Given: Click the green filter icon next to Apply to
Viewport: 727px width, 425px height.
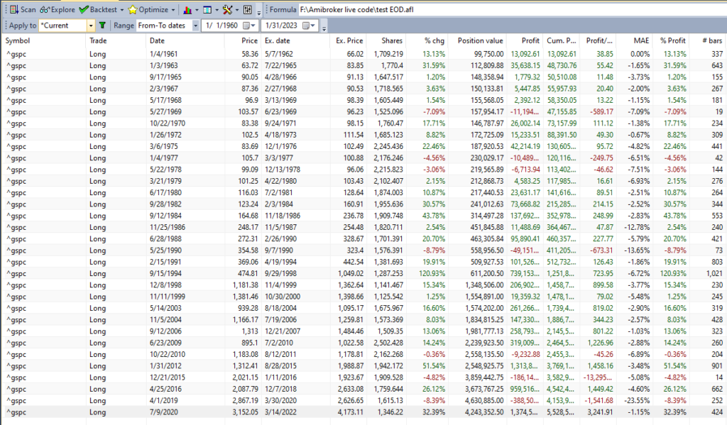Looking at the screenshot, I should [x=104, y=25].
